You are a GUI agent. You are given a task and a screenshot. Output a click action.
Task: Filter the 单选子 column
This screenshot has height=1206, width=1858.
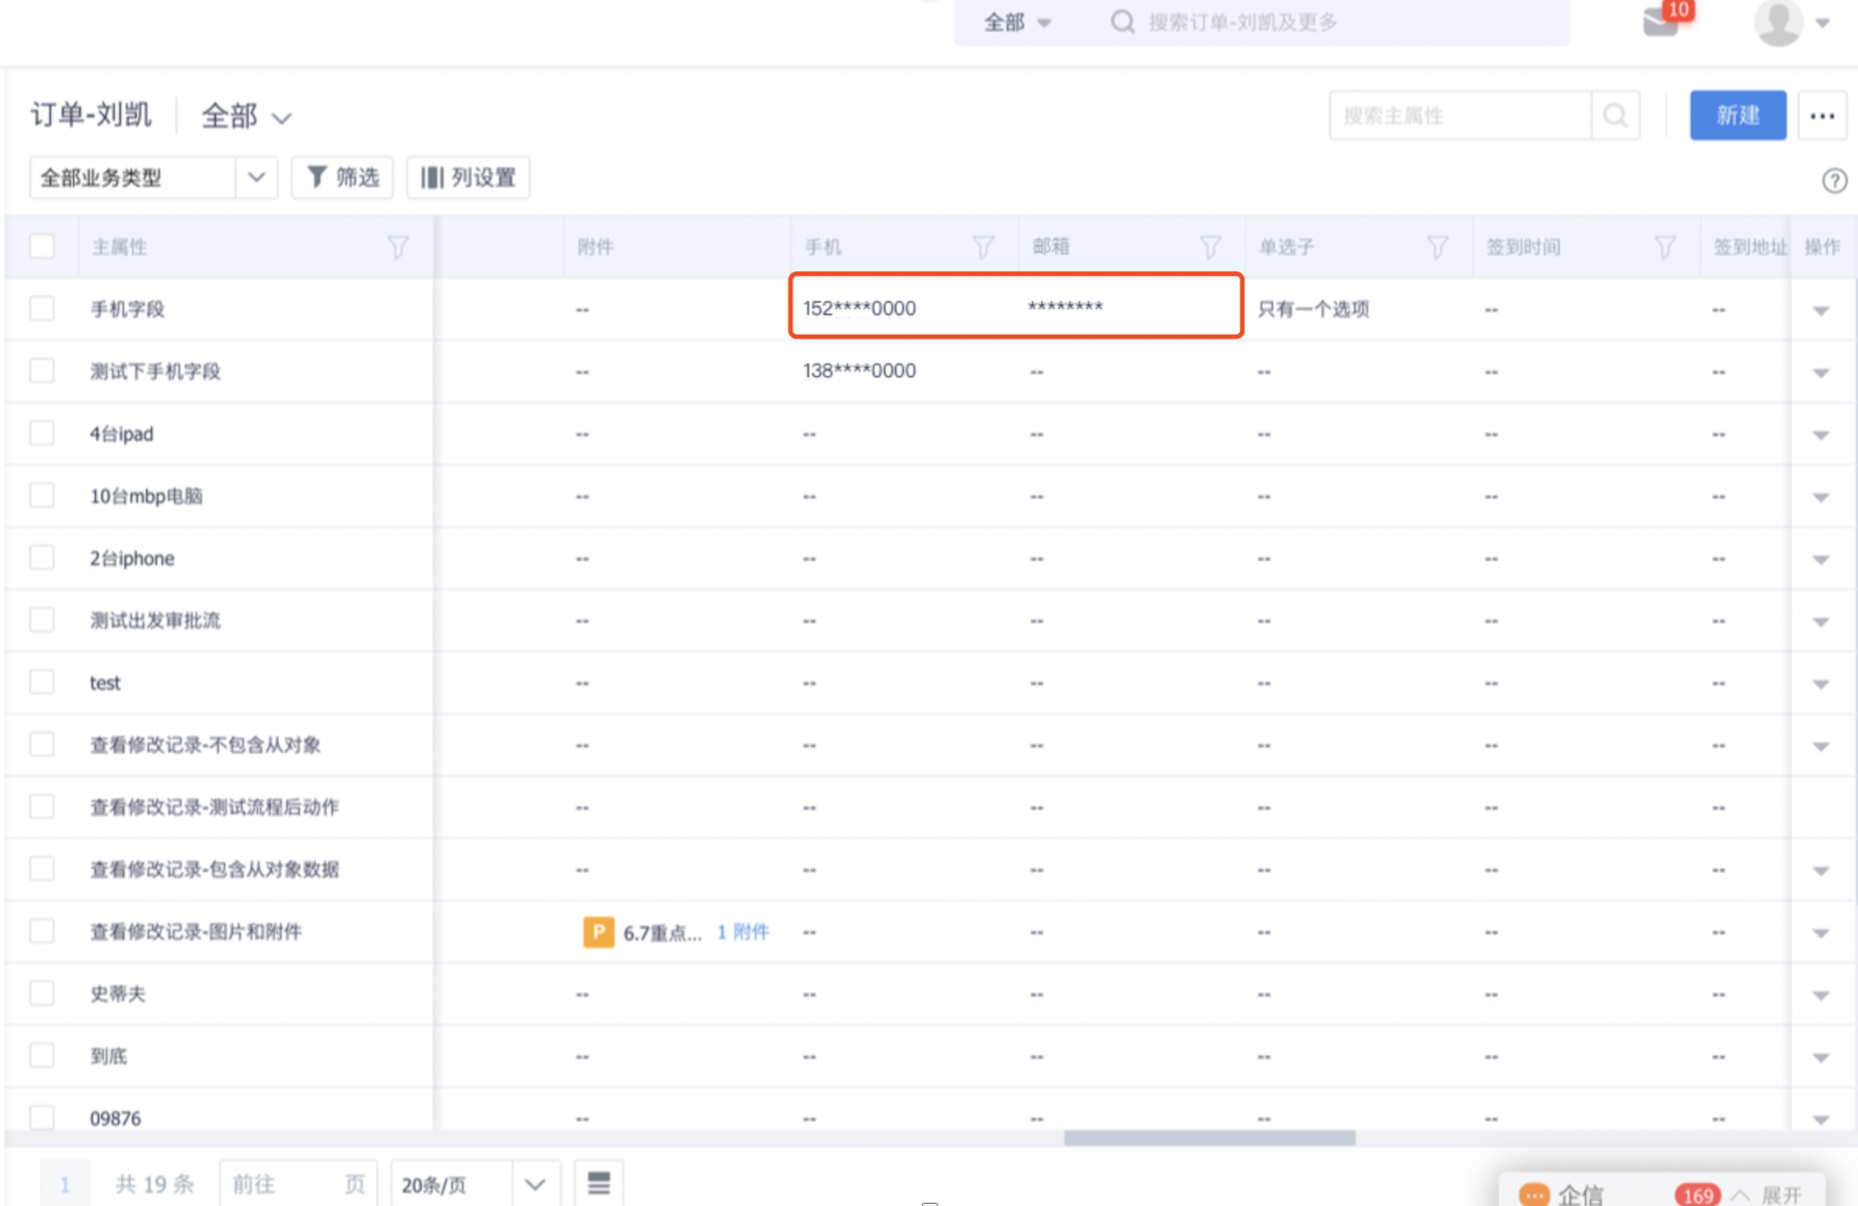pyautogui.click(x=1437, y=247)
